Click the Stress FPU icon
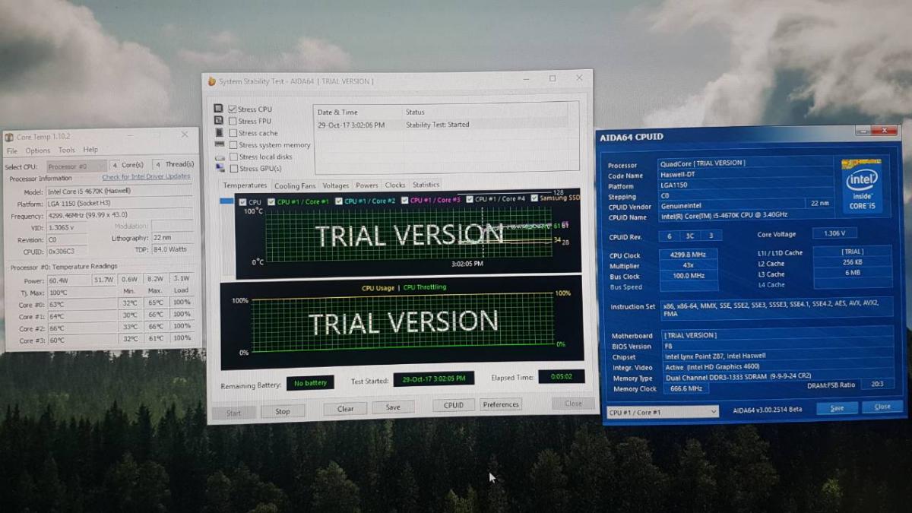 pos(219,120)
